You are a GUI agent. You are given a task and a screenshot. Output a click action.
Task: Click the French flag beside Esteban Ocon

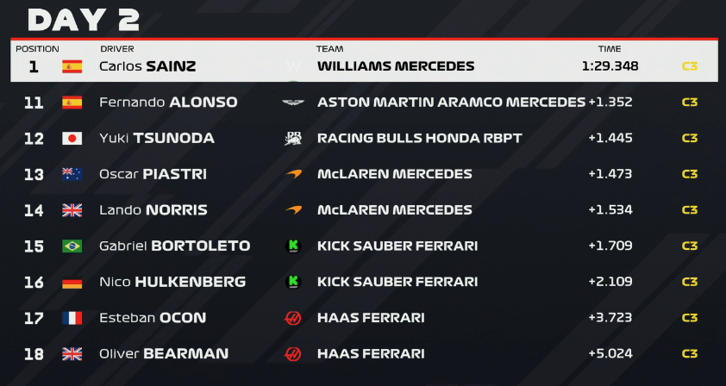coord(72,318)
